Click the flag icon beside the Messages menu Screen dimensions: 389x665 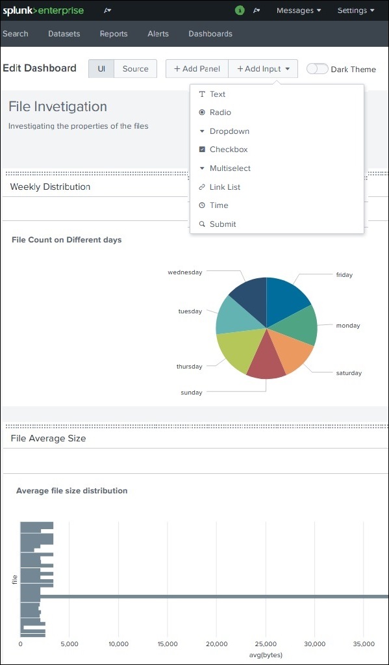tap(257, 10)
